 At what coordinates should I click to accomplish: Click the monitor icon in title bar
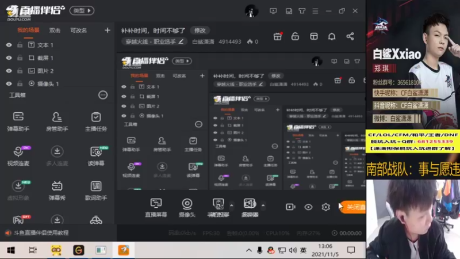pyautogui.click(x=273, y=11)
